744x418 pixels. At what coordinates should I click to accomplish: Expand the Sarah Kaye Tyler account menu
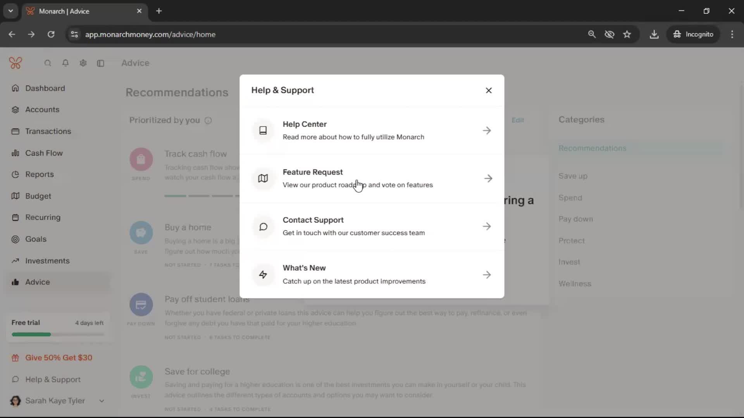(x=102, y=401)
